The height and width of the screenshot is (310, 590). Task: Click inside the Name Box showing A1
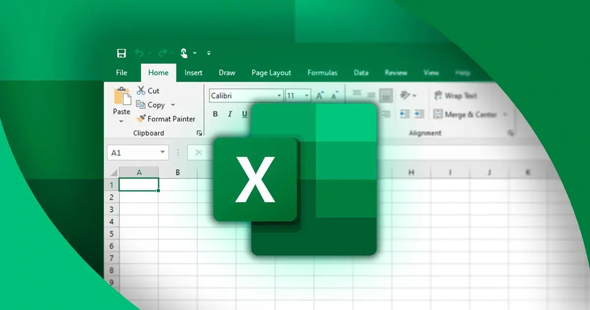coord(133,153)
